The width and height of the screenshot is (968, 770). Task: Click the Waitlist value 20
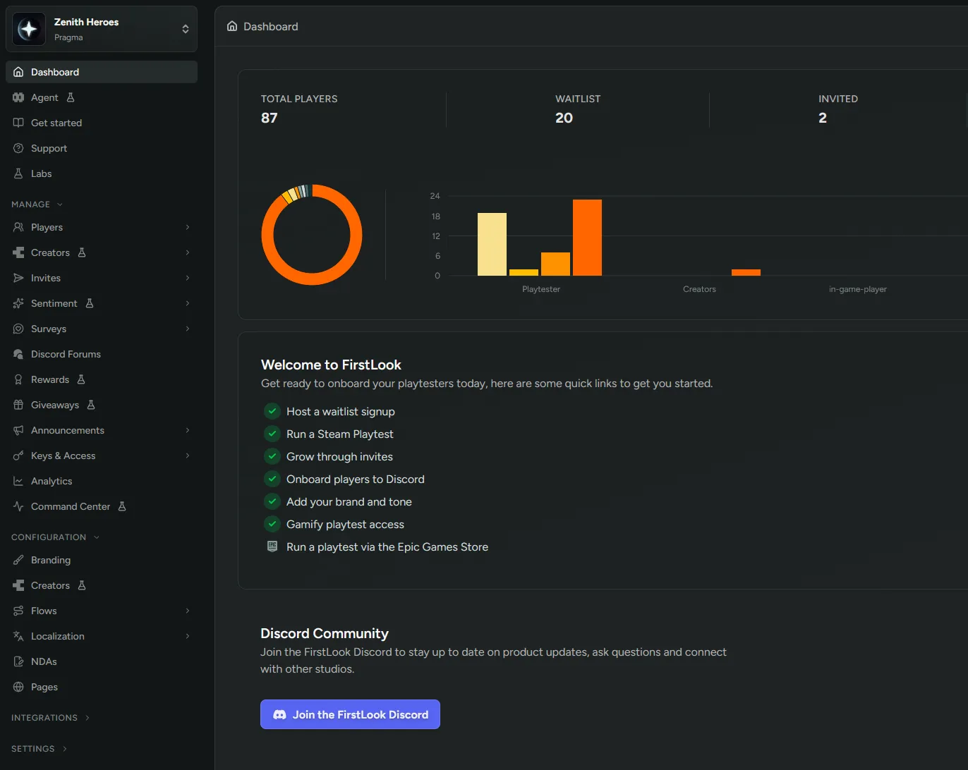[564, 118]
